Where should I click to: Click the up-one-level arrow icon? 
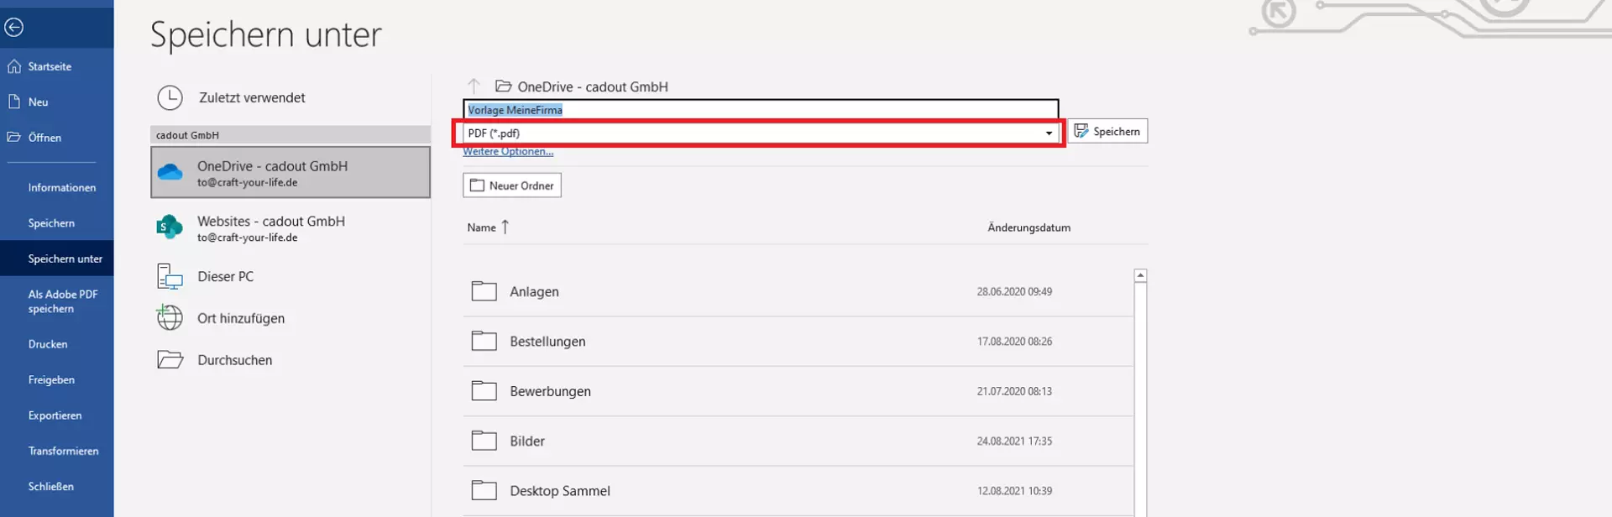(474, 86)
